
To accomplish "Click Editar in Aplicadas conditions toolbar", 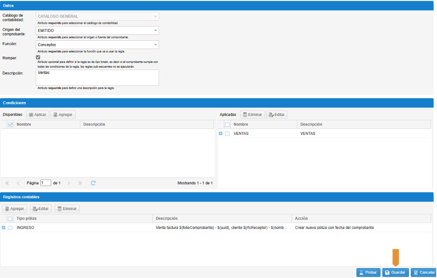I will (277, 115).
